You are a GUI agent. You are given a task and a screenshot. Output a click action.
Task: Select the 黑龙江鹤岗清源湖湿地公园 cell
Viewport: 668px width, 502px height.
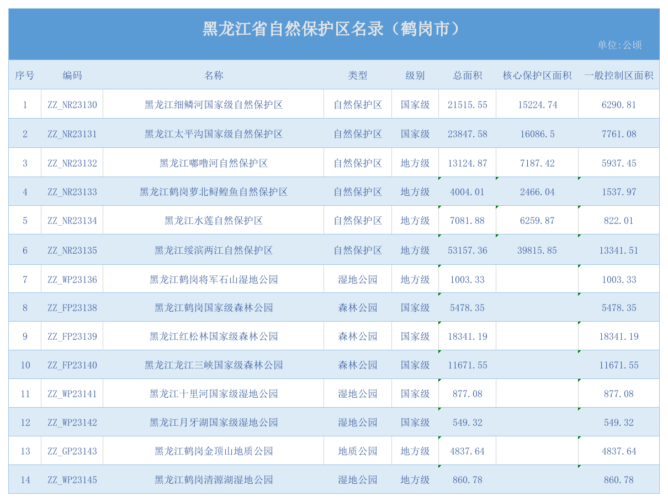(214, 479)
